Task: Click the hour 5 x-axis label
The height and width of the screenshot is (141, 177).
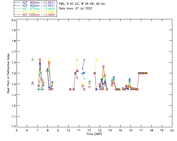Action: 17,130
